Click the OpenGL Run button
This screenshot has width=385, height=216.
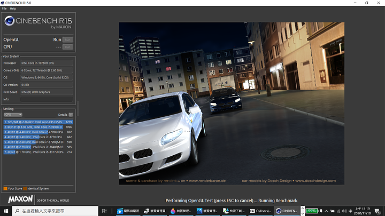coord(67,39)
